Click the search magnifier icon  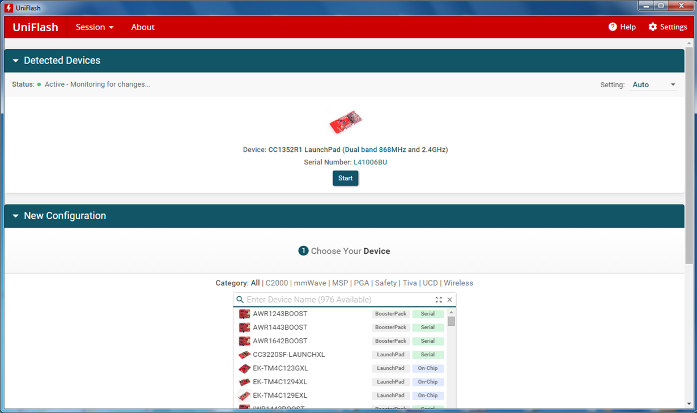pyautogui.click(x=240, y=300)
